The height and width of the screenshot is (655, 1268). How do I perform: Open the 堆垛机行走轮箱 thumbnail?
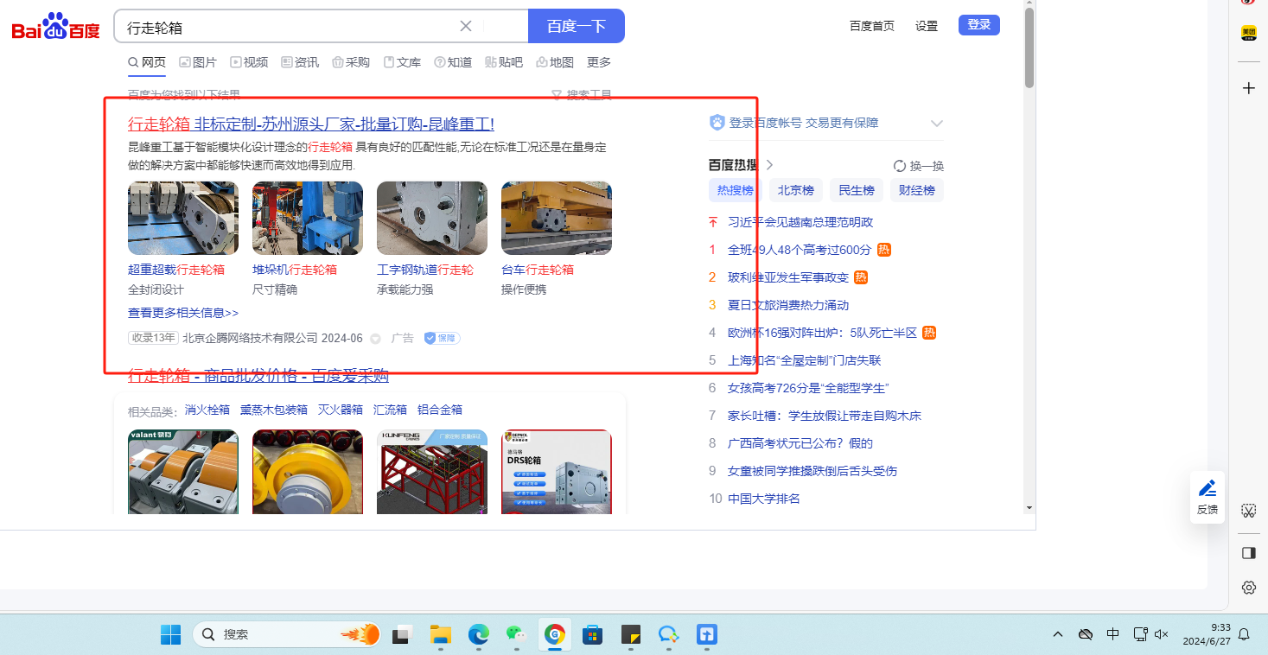click(x=308, y=218)
